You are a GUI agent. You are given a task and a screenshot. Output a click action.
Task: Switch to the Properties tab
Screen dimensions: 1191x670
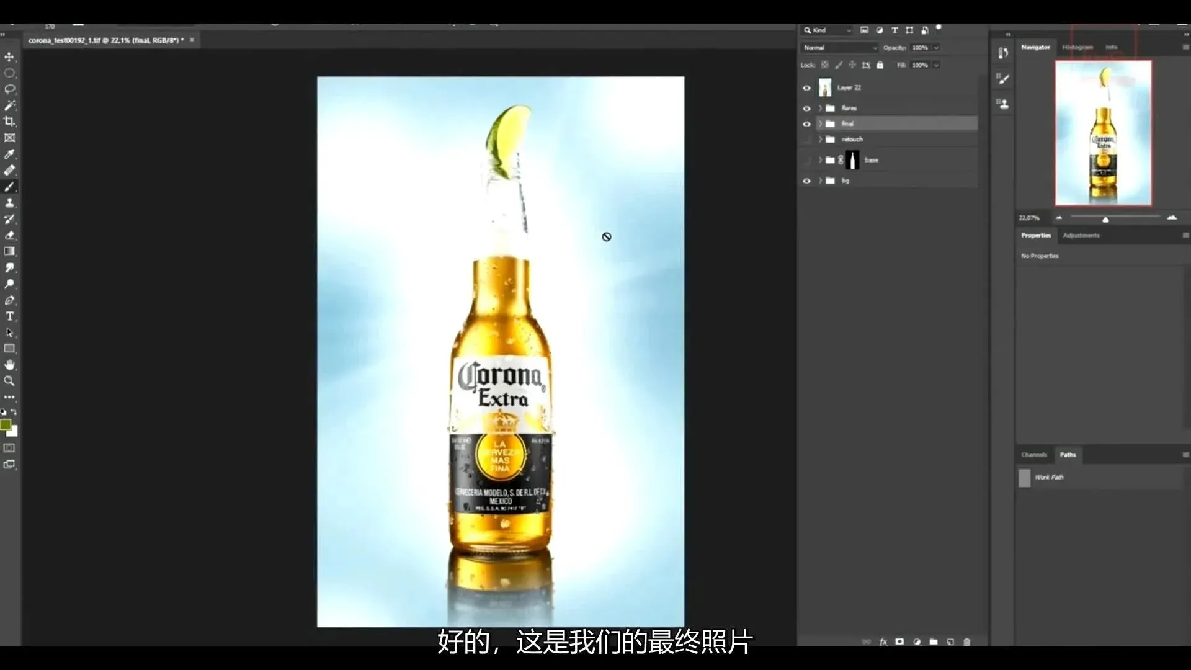(1036, 236)
